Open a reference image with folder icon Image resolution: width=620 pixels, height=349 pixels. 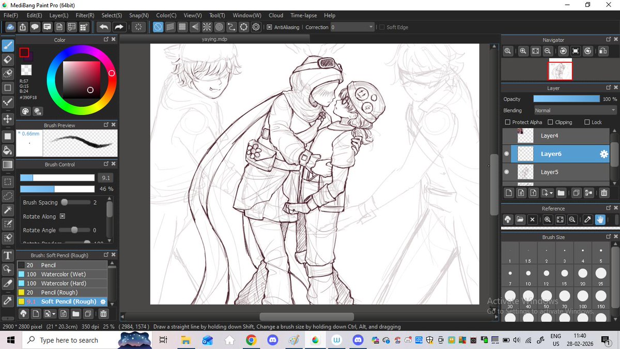click(x=520, y=220)
